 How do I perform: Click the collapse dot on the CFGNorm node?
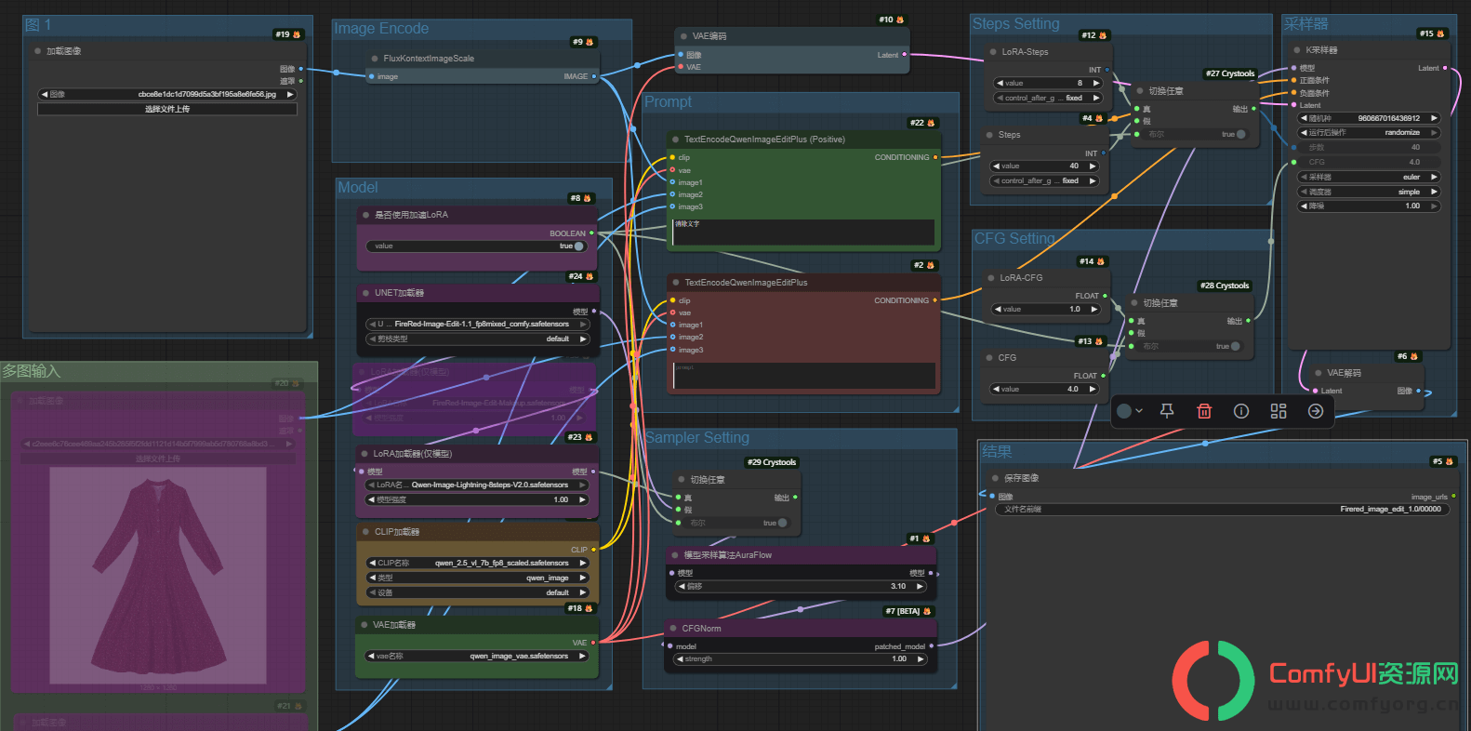[673, 629]
